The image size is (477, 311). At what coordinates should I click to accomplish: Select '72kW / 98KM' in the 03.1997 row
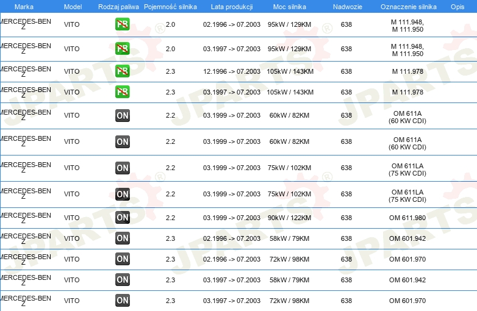(289, 301)
